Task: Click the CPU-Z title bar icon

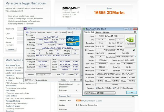Action: click(25, 29)
